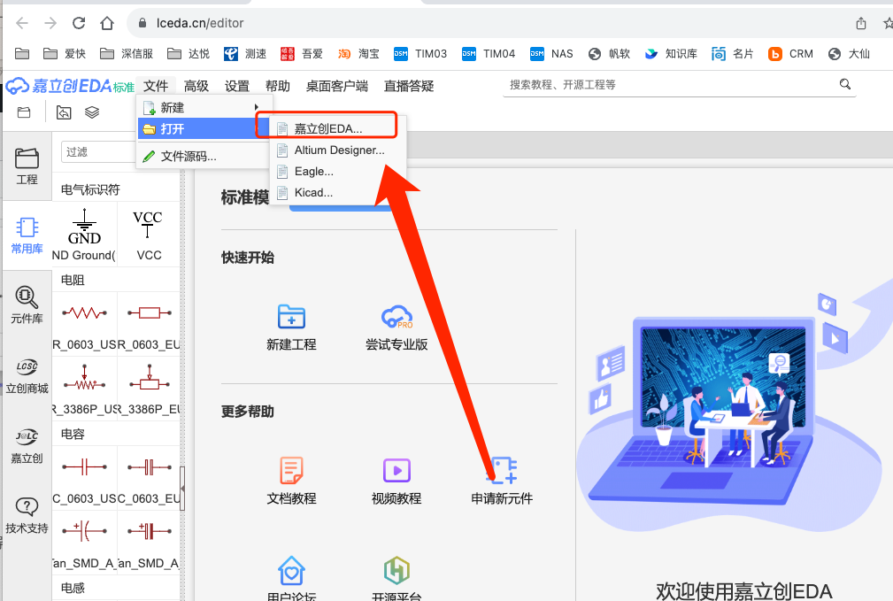Open the 工程 sidebar panel
893x601 pixels.
click(x=27, y=166)
